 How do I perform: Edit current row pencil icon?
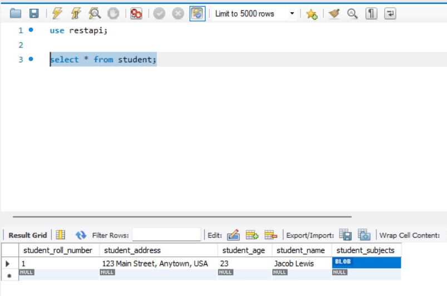tap(233, 235)
